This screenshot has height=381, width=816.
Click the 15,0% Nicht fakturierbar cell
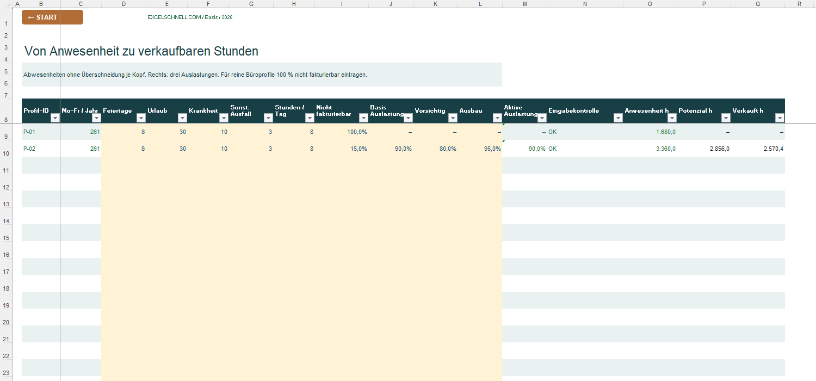click(x=341, y=149)
